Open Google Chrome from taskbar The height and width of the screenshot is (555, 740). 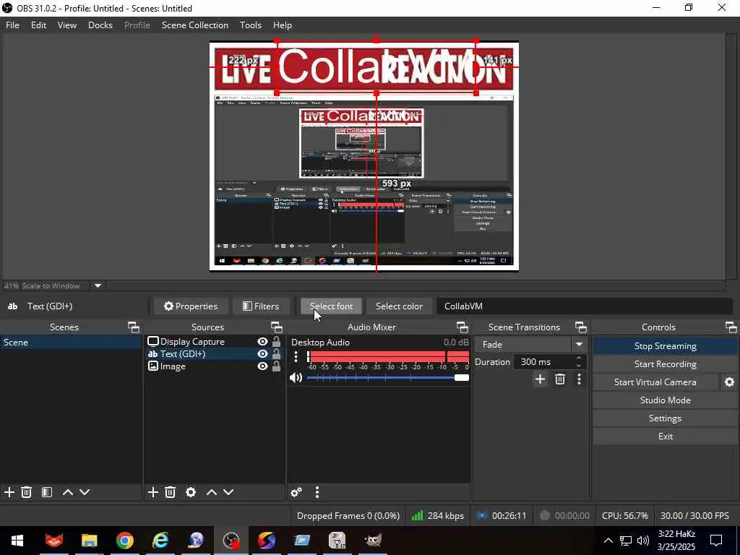point(124,541)
